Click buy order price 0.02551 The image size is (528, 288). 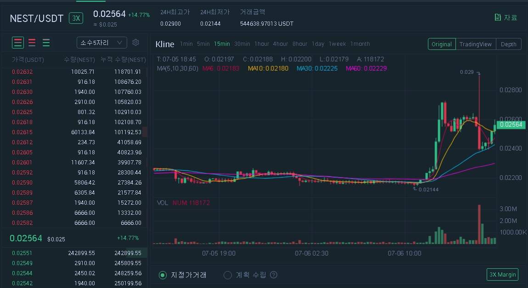click(x=22, y=253)
